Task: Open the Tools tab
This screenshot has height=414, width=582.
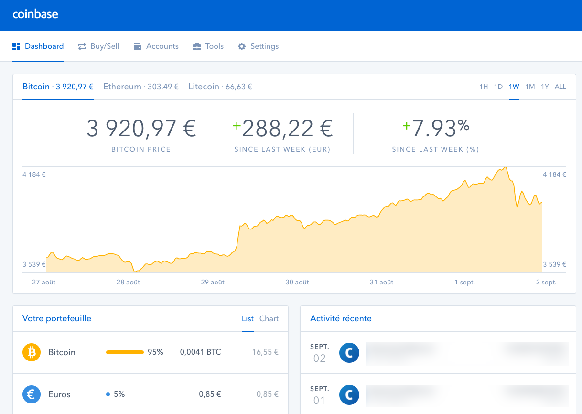Action: [208, 46]
